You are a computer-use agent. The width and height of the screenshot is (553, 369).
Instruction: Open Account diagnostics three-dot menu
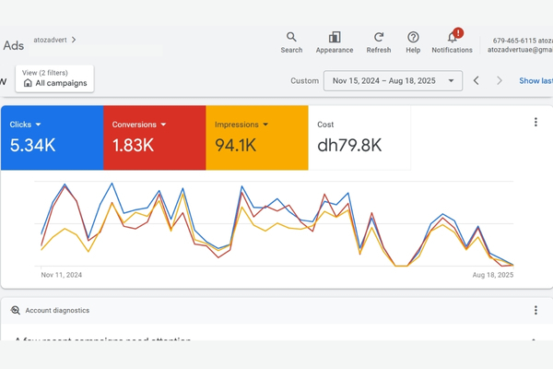click(535, 311)
